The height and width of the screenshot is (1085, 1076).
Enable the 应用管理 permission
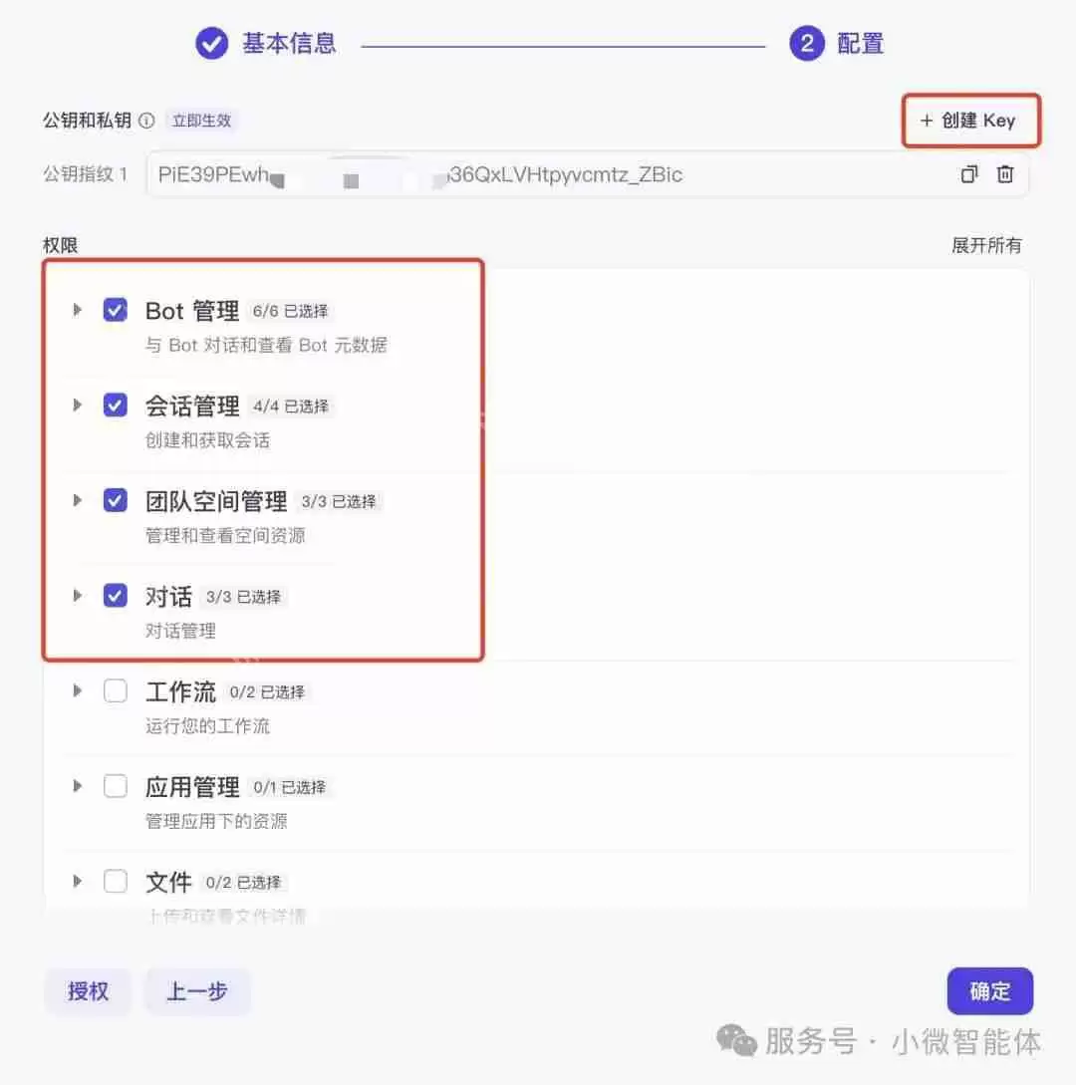(x=116, y=786)
